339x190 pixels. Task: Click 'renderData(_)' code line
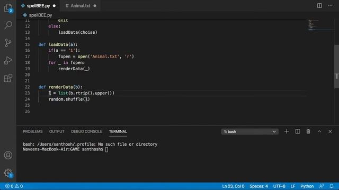[x=74, y=69]
